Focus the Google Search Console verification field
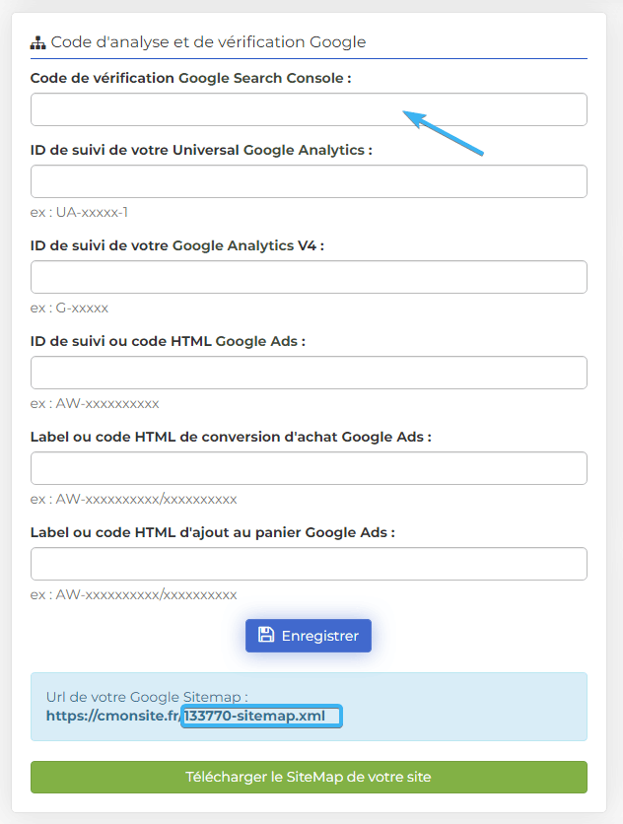623x824 pixels. click(x=309, y=109)
